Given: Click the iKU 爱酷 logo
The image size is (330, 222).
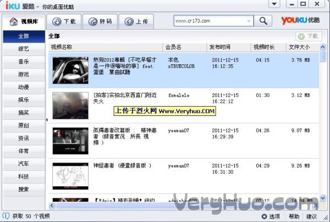Looking at the screenshot, I should [20, 6].
